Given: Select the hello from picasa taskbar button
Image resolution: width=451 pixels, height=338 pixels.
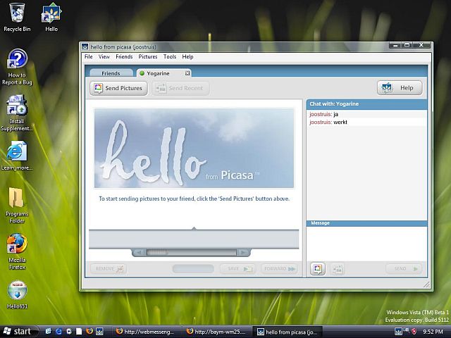Looking at the screenshot, I should coord(288,332).
